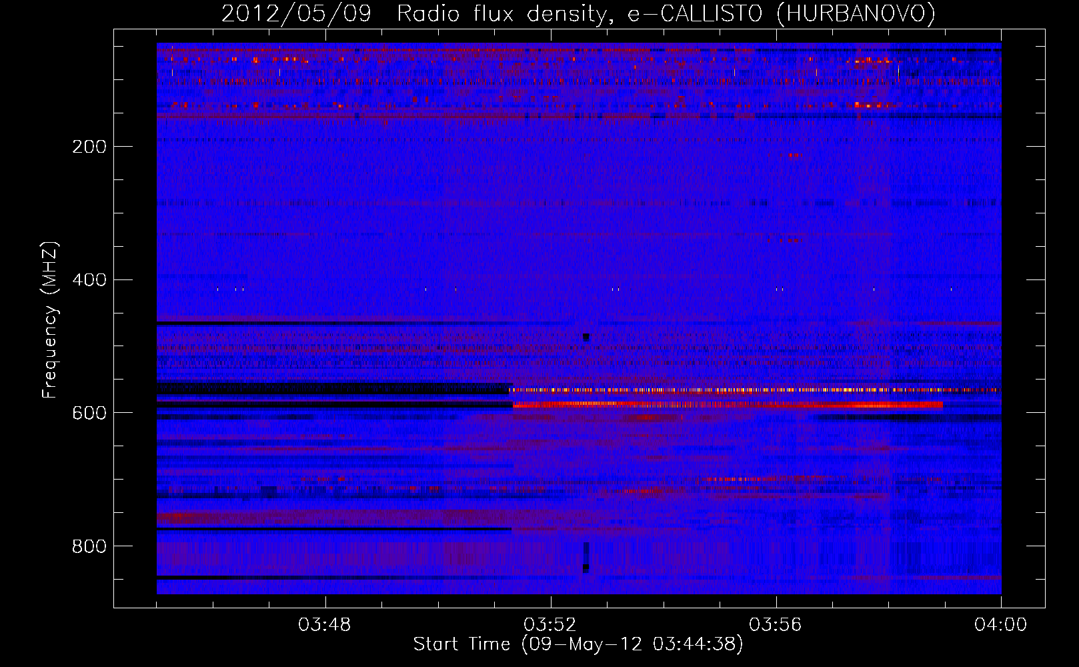Click the 'Frequency (MHZ)' axis label
1079x667 pixels.
(x=50, y=320)
